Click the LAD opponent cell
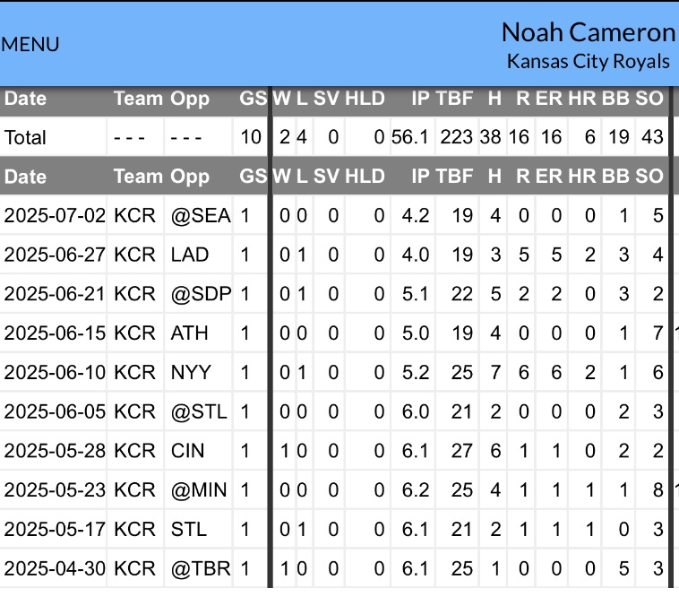Viewport: 679px width, 597px height. point(189,255)
